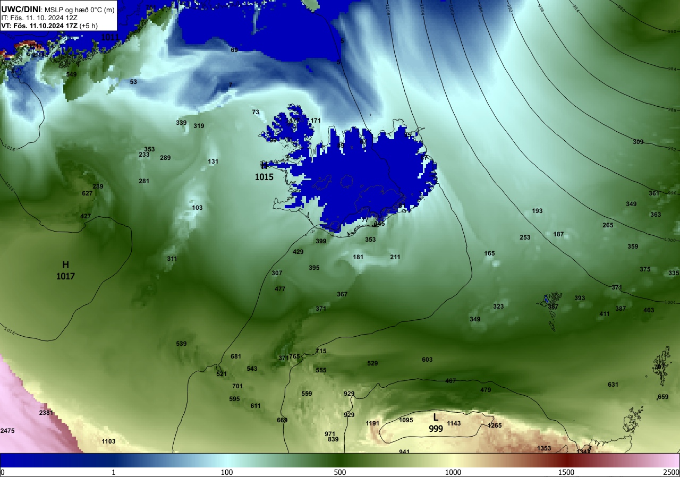Image resolution: width=680 pixels, height=477 pixels.
Task: Select the 631 value
Action: pos(613,385)
